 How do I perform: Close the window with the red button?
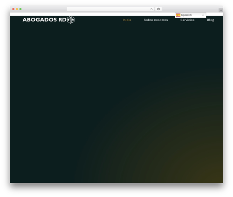(x=14, y=9)
